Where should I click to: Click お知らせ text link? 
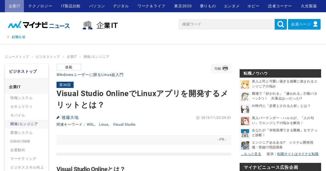click(x=18, y=37)
